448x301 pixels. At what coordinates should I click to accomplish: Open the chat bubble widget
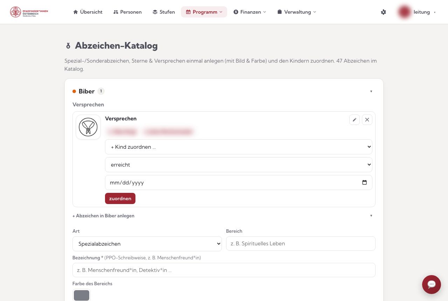click(x=432, y=285)
